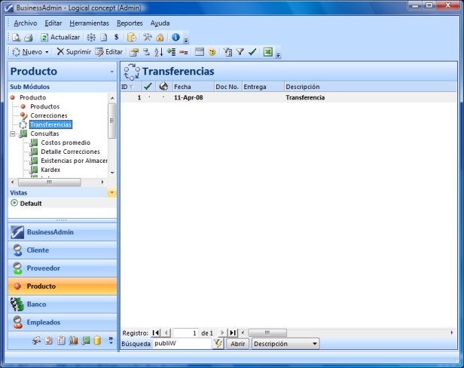Collapse the Consultas tree node
Image resolution: width=464 pixels, height=368 pixels.
tap(13, 133)
